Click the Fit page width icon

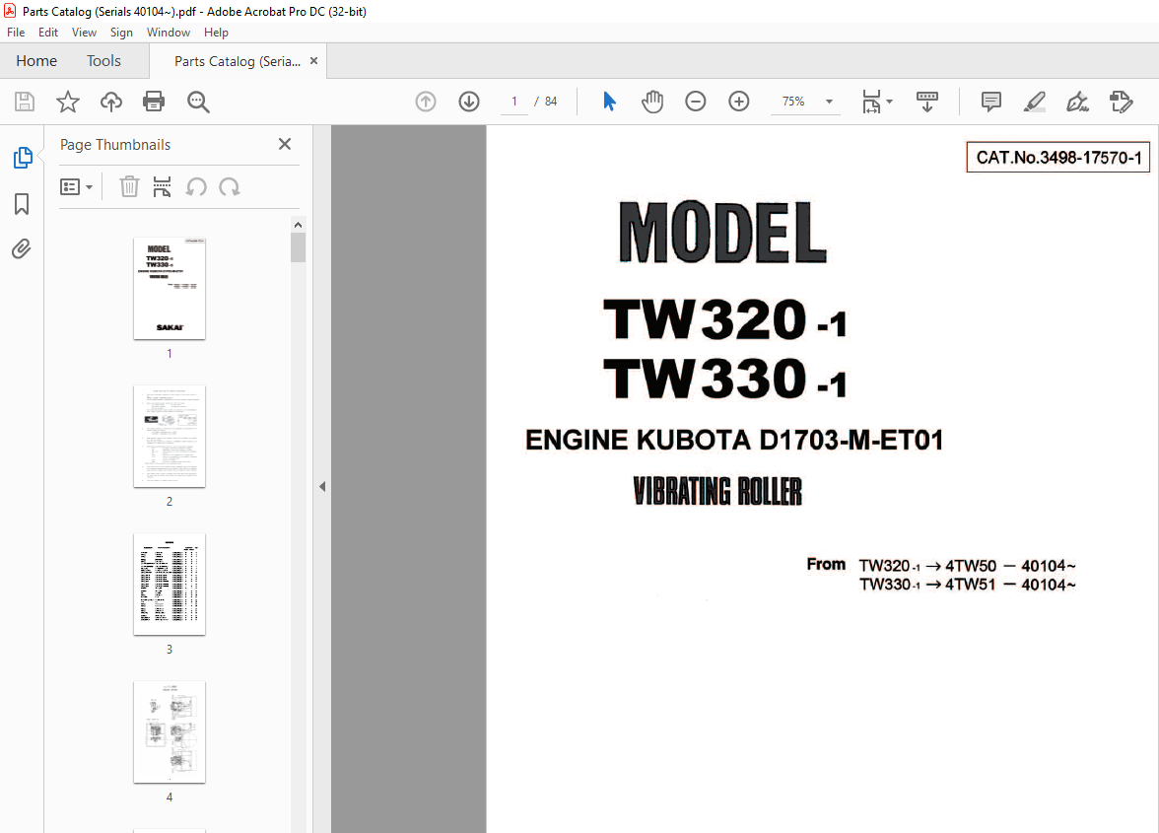(871, 102)
